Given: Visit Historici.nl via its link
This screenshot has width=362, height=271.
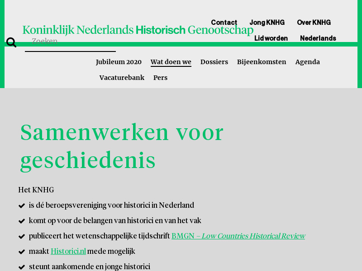Looking at the screenshot, I should [x=68, y=251].
